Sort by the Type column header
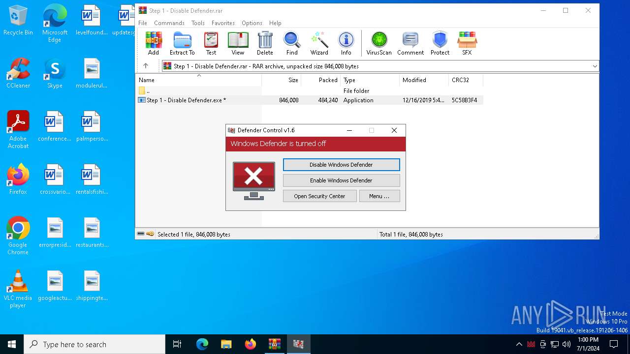 [370, 80]
